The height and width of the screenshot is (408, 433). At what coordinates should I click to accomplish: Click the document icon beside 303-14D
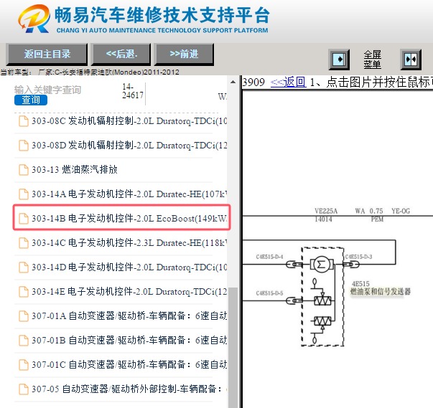[x=24, y=267]
